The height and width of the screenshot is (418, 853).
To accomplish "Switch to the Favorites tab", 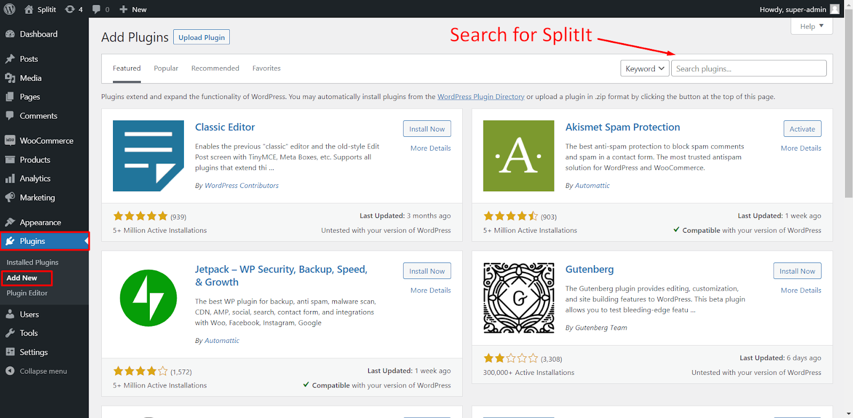I will tap(267, 68).
